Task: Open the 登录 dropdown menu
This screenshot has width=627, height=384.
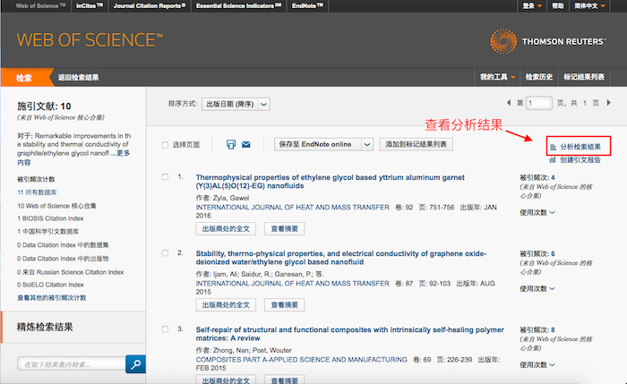Action: point(532,6)
